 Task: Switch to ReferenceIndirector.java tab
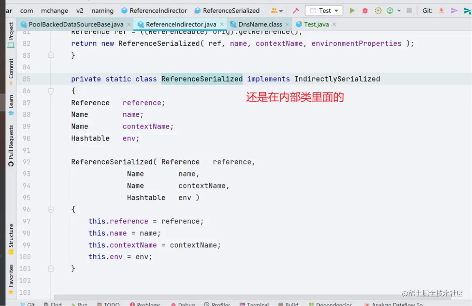(x=181, y=24)
